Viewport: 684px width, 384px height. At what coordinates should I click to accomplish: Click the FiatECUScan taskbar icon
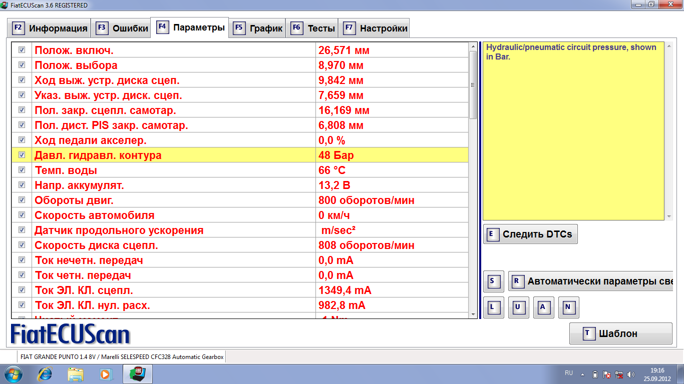pos(137,374)
